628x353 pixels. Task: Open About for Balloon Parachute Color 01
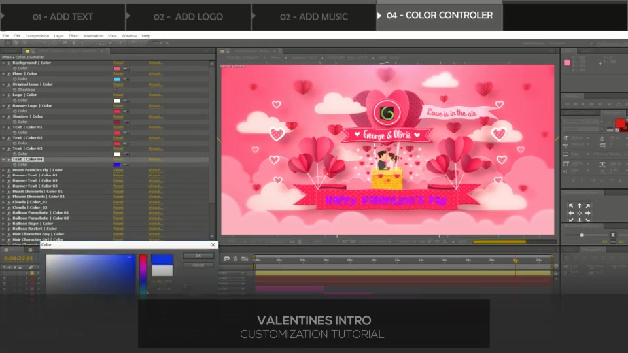[156, 213]
